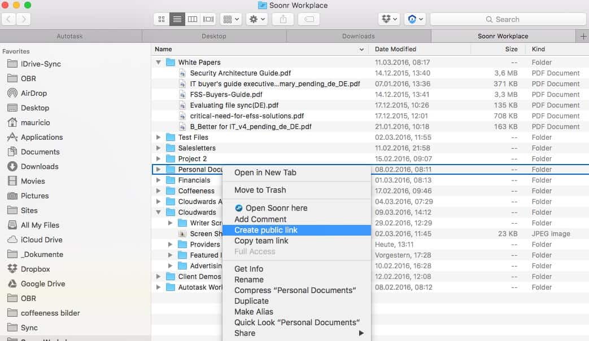Expand the Providers subfolder
Image resolution: width=589 pixels, height=341 pixels.
click(170, 244)
